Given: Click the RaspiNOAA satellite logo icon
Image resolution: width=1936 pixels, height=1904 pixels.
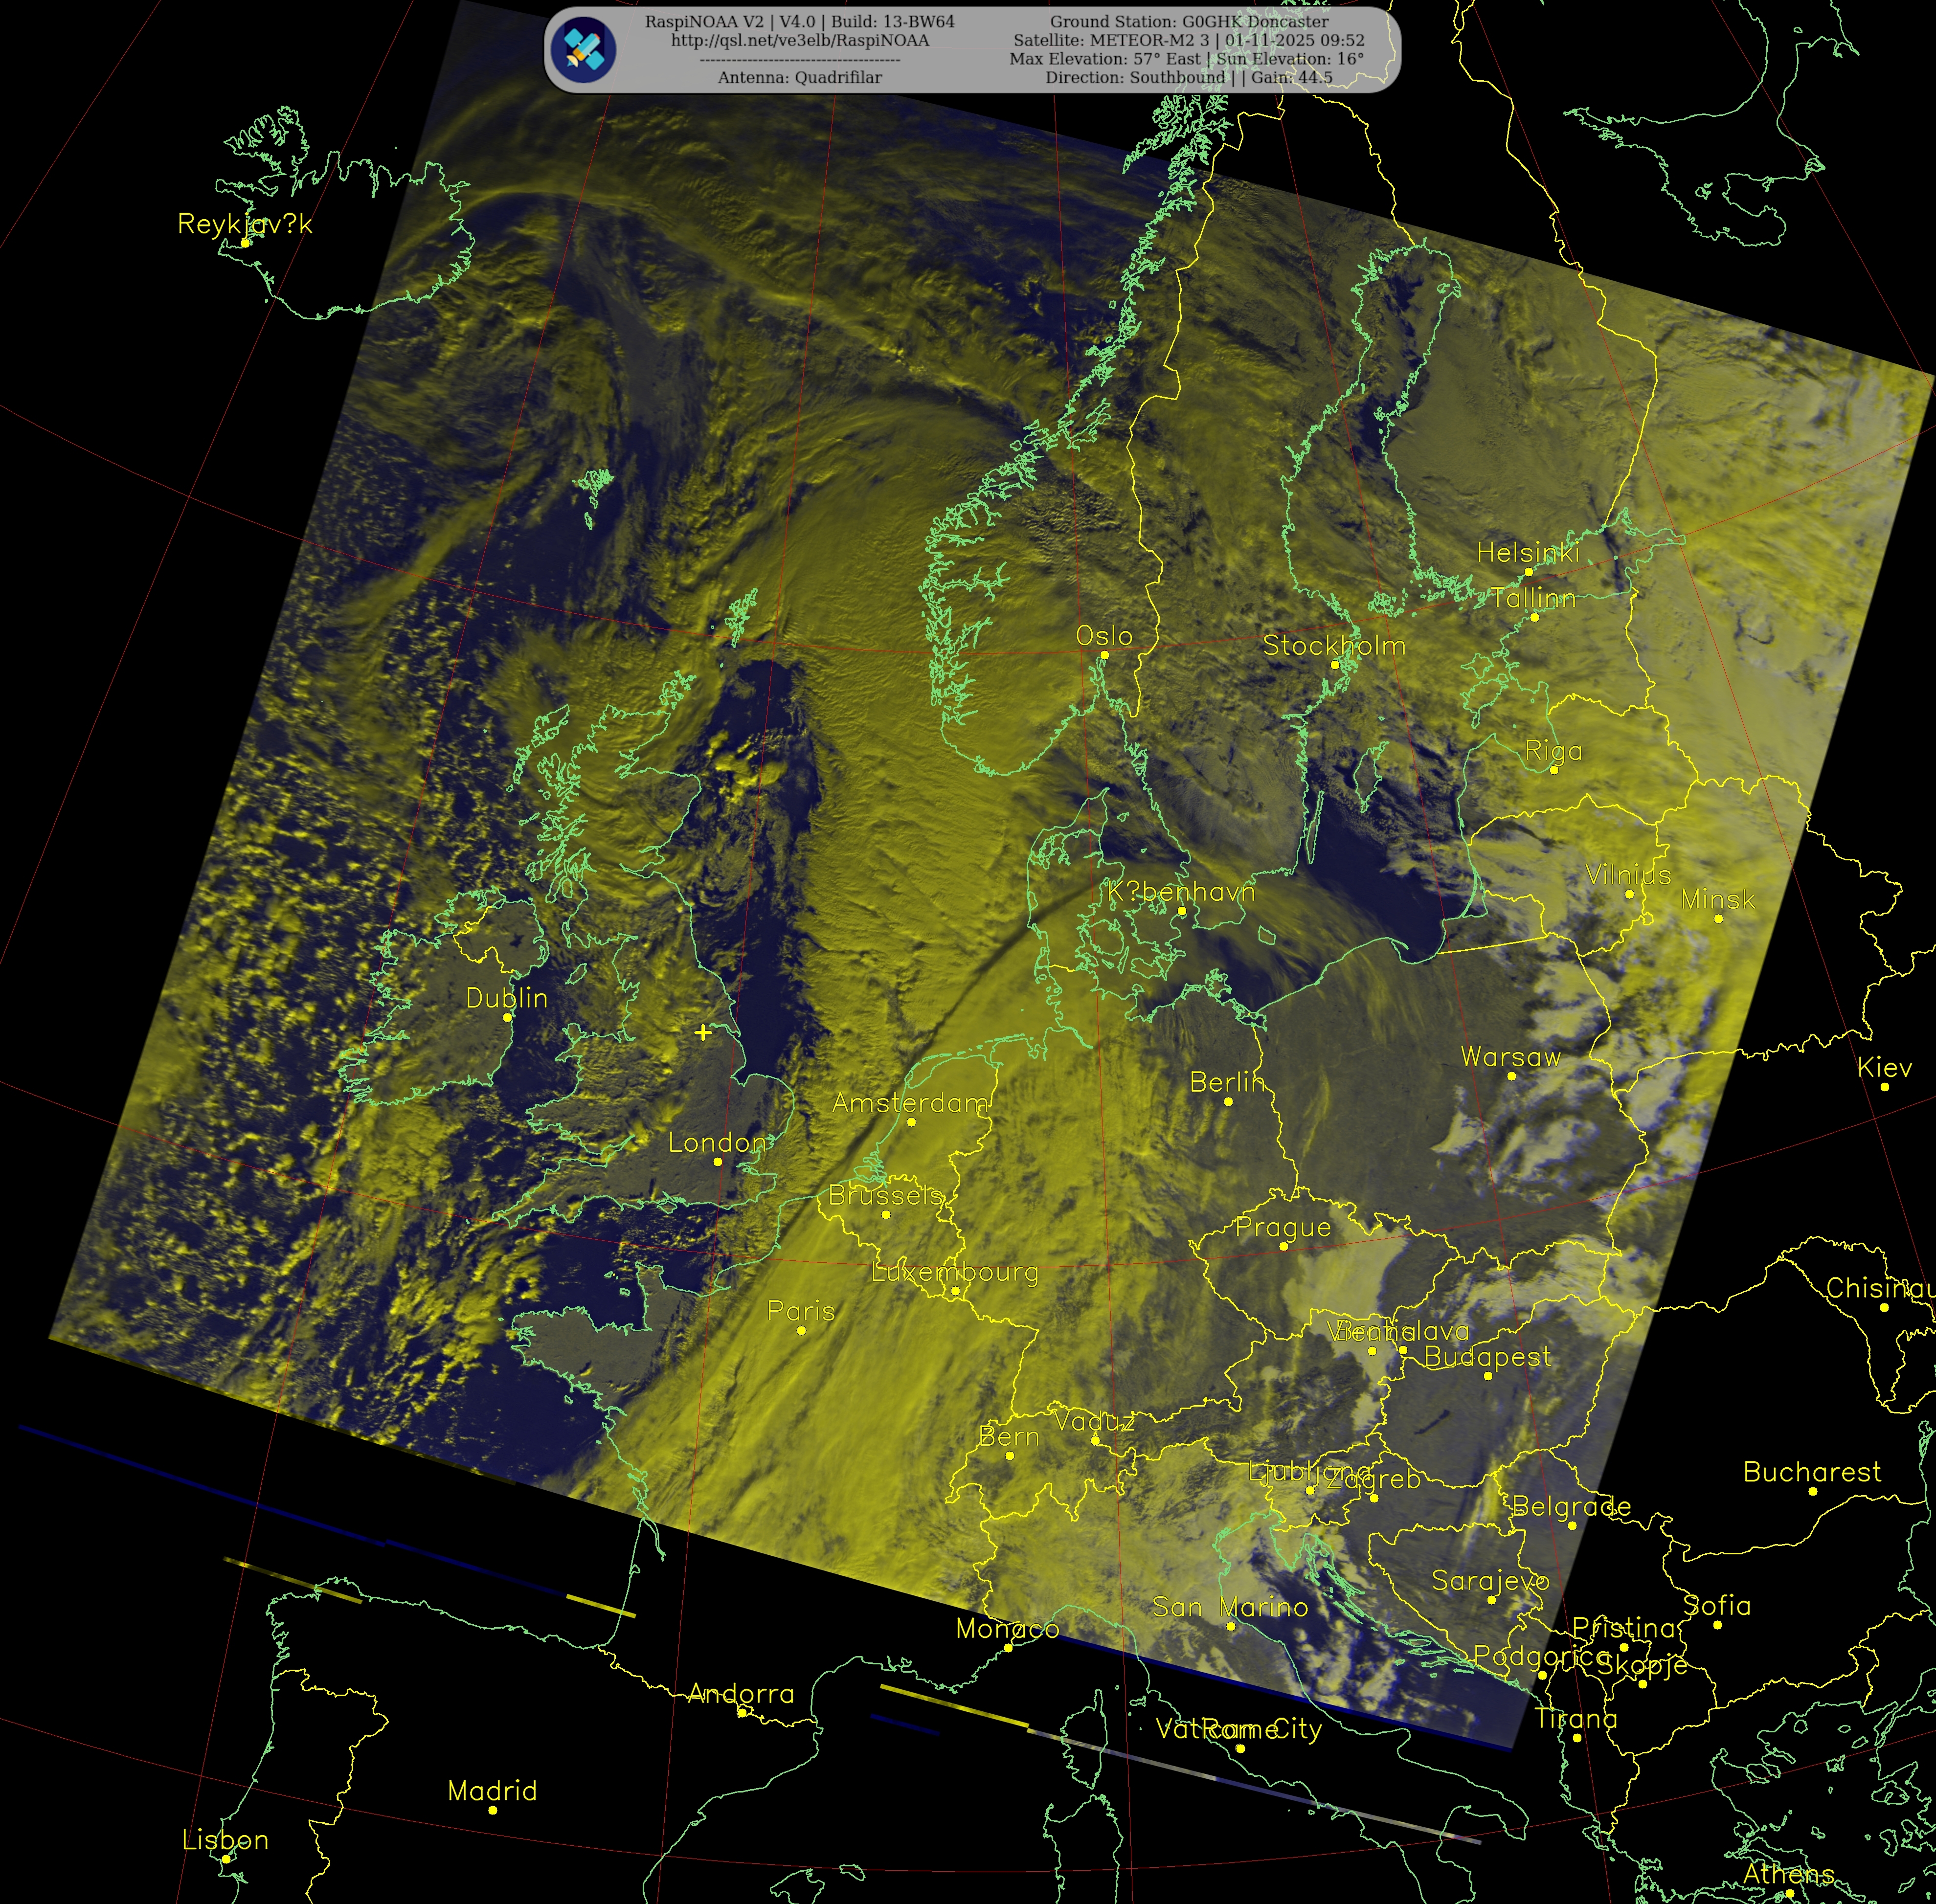Looking at the screenshot, I should point(583,50).
